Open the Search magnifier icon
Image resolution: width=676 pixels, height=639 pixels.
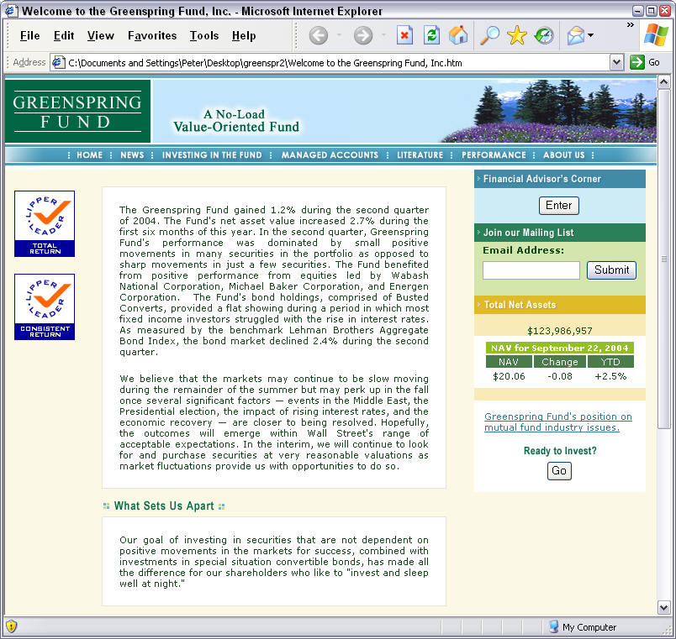489,35
